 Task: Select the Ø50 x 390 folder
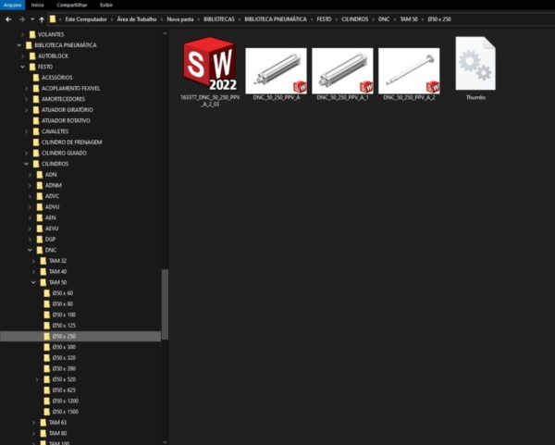(x=60, y=369)
